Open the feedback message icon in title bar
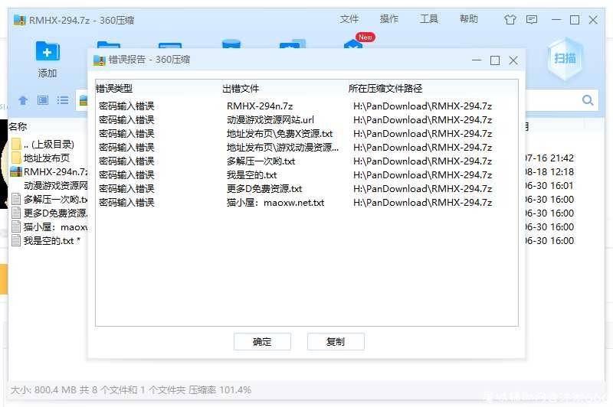 click(532, 20)
